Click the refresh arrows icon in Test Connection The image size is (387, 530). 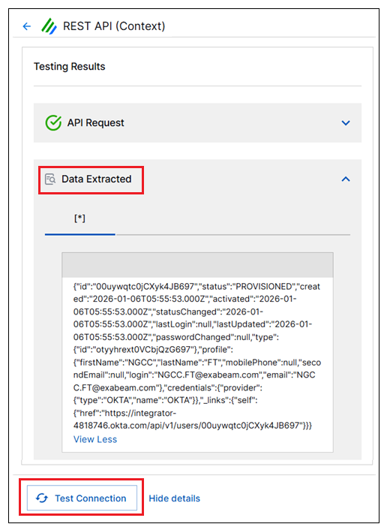click(x=42, y=498)
